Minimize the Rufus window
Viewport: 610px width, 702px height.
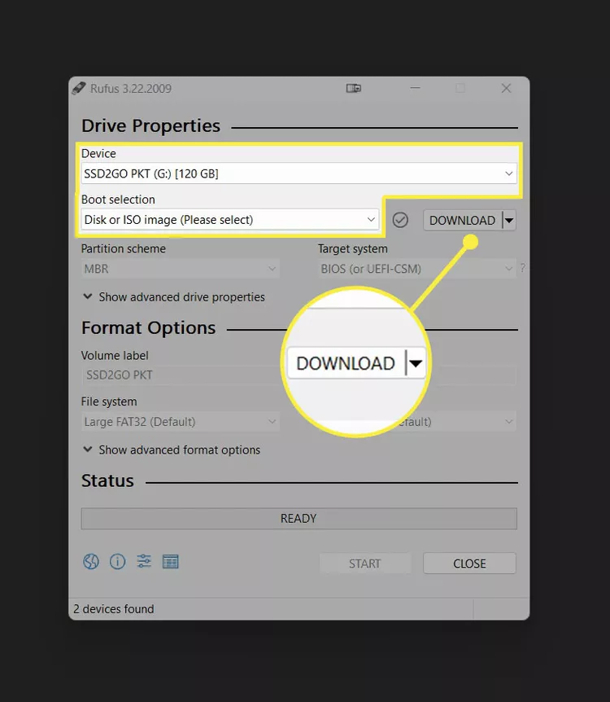pyautogui.click(x=416, y=88)
